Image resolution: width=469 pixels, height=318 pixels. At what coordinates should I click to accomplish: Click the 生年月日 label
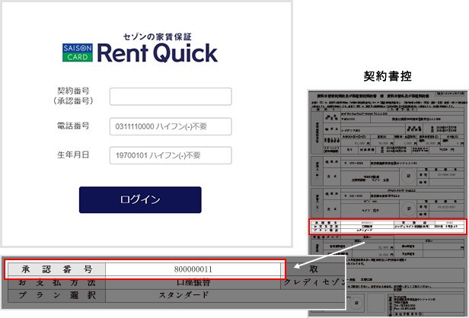(x=73, y=155)
